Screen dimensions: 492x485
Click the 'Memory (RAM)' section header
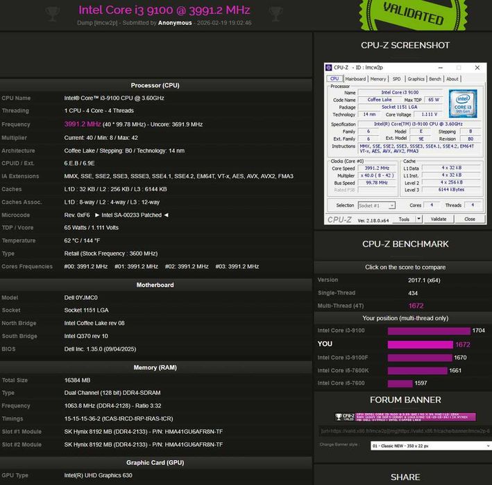155,367
